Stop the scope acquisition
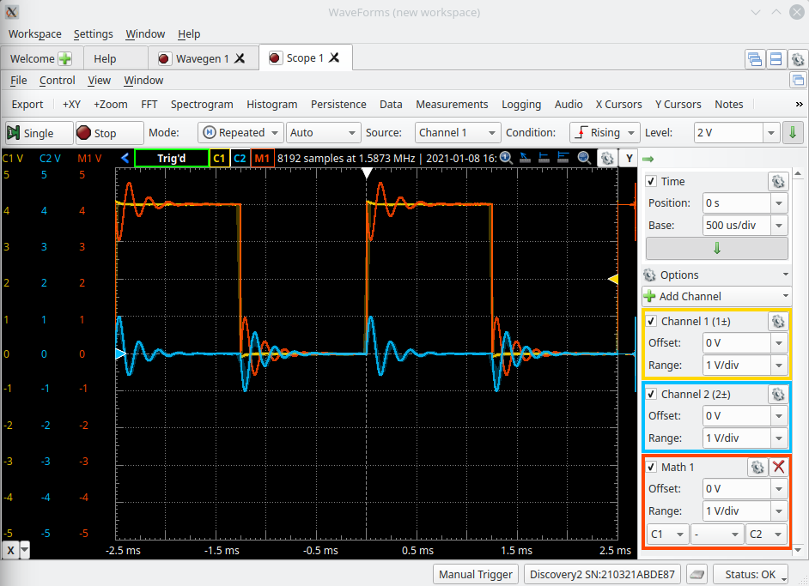 click(109, 133)
